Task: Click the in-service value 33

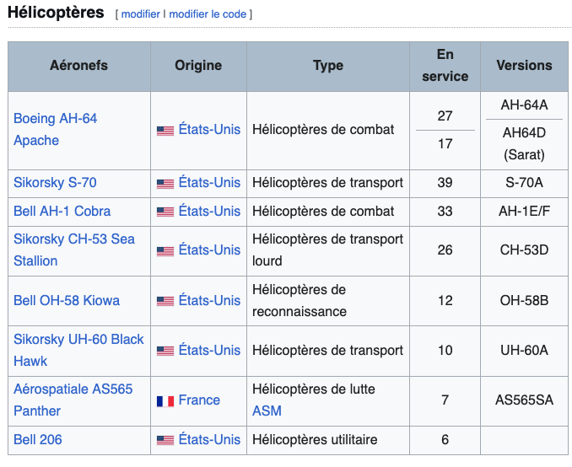Action: (445, 212)
